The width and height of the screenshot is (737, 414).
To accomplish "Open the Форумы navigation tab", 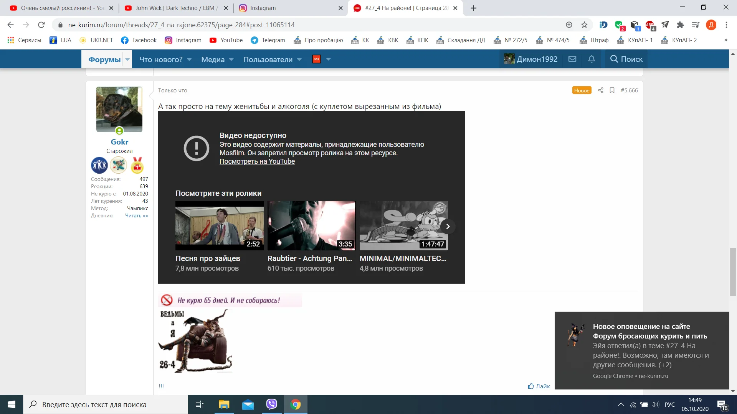I will coord(104,59).
